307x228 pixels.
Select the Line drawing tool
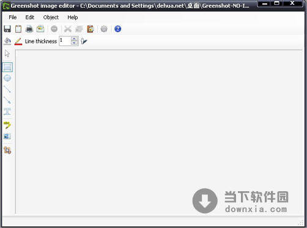[7, 89]
